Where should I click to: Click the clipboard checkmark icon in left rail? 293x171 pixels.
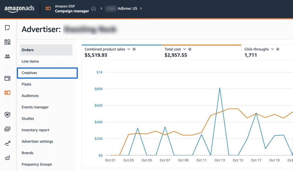(7, 28)
